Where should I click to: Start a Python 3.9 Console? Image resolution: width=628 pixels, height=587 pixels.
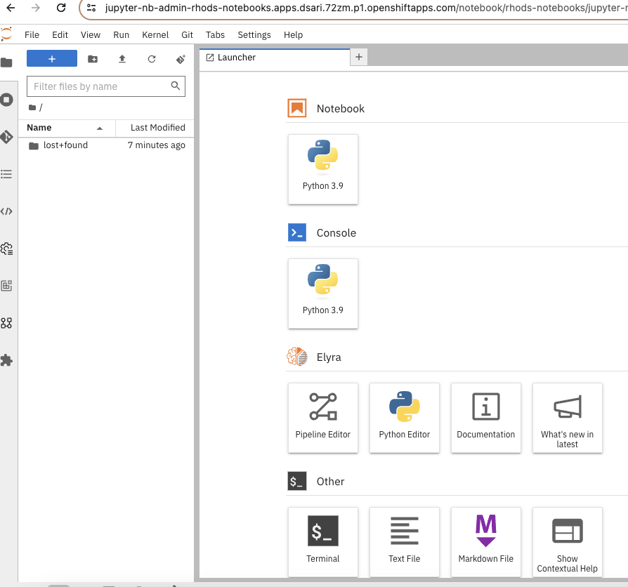(x=323, y=293)
